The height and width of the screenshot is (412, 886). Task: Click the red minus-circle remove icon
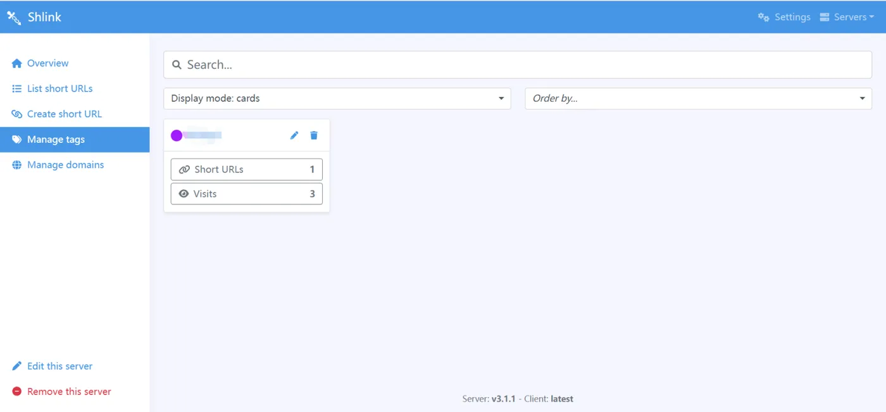pyautogui.click(x=17, y=391)
